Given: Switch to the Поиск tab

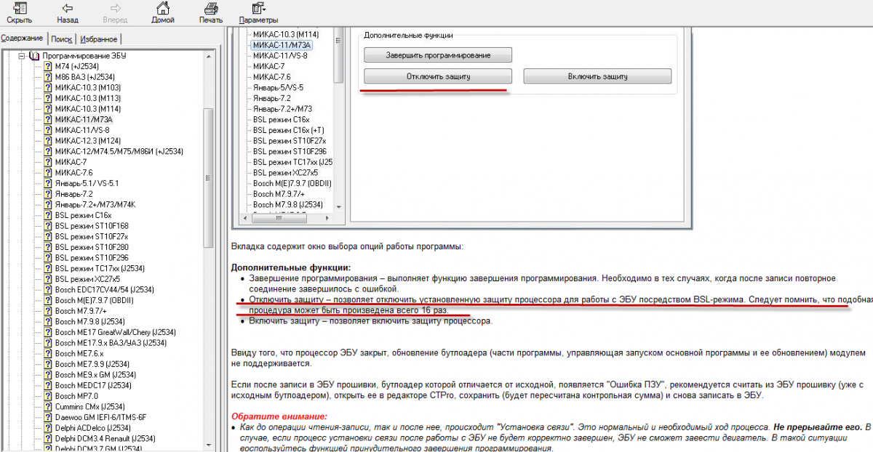Looking at the screenshot, I should click(63, 39).
